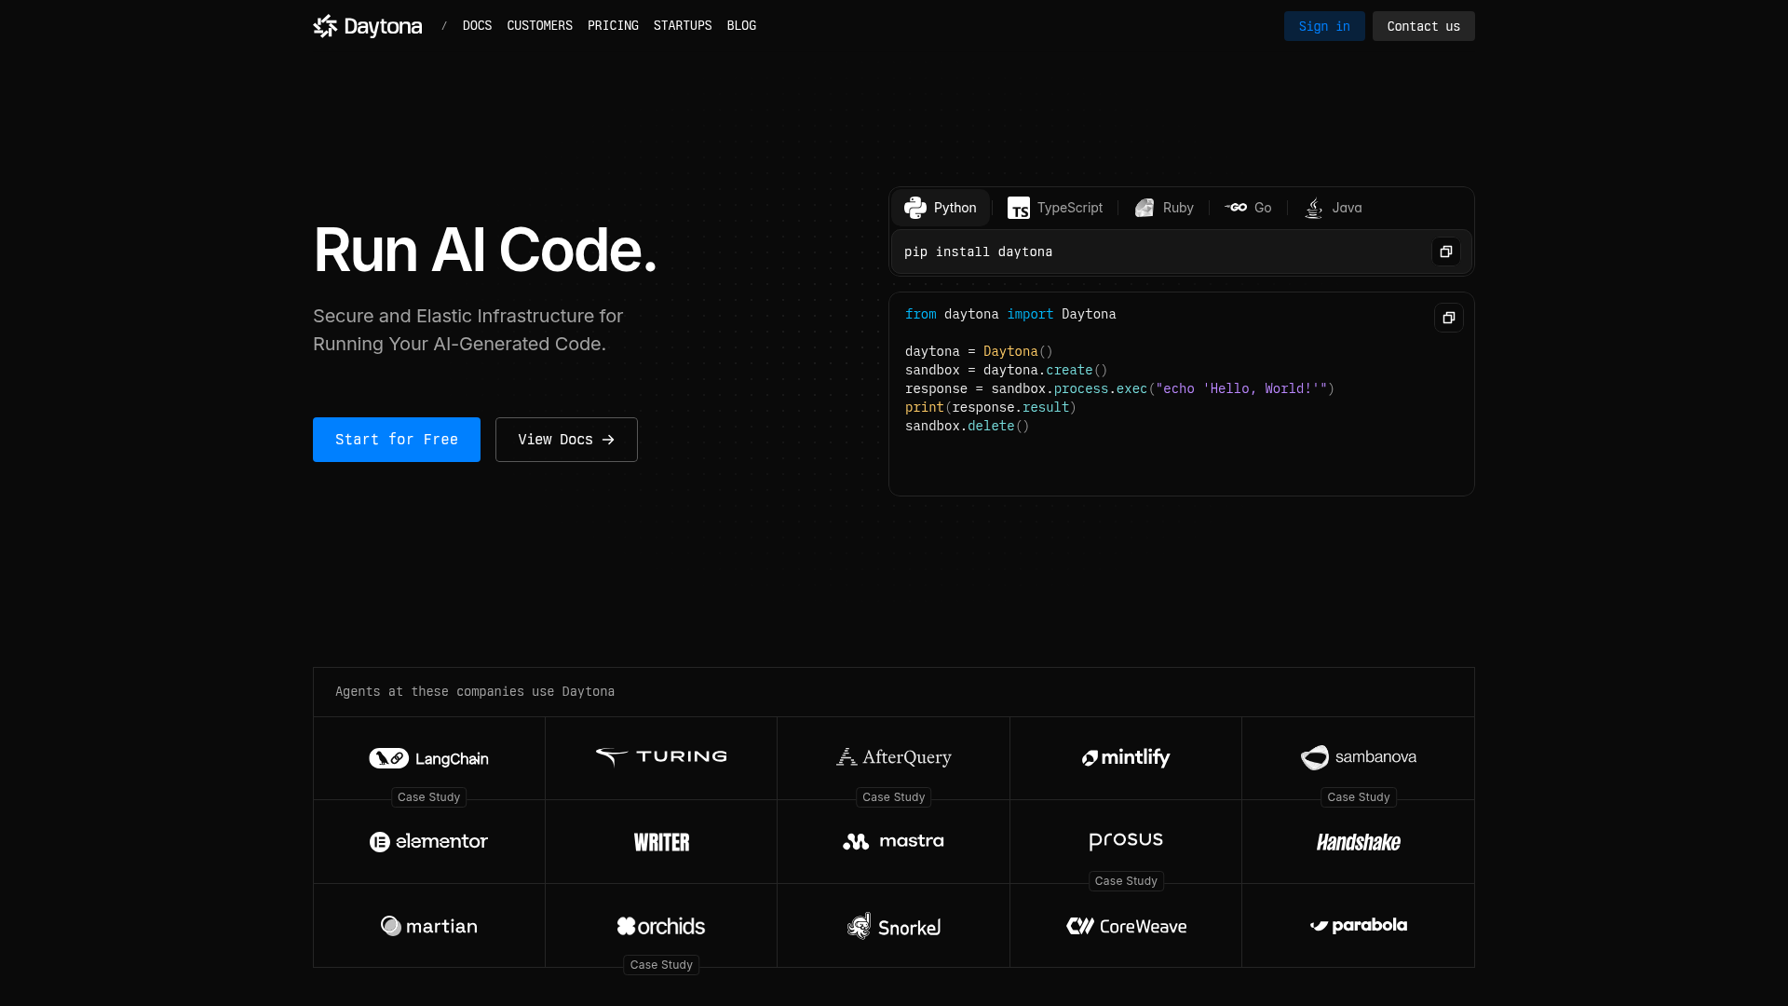This screenshot has height=1006, width=1788.
Task: Open the STARTUPS navigation link
Action: tap(683, 26)
